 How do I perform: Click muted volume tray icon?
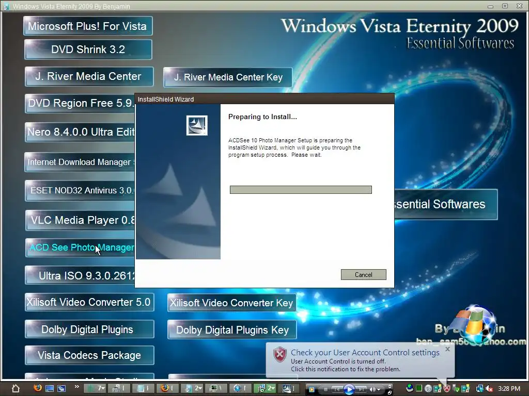click(489, 389)
